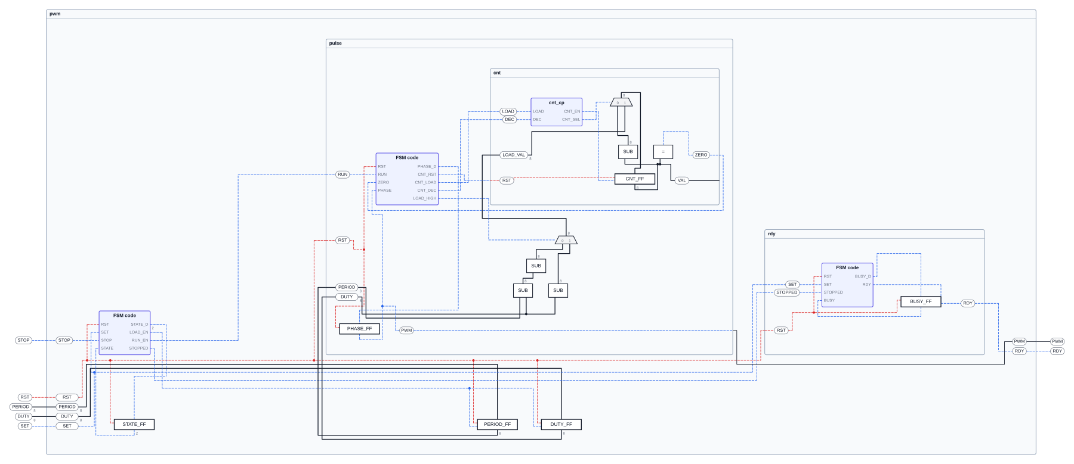Select the RUN input pill in pulse
1074x464 pixels.
tap(342, 175)
